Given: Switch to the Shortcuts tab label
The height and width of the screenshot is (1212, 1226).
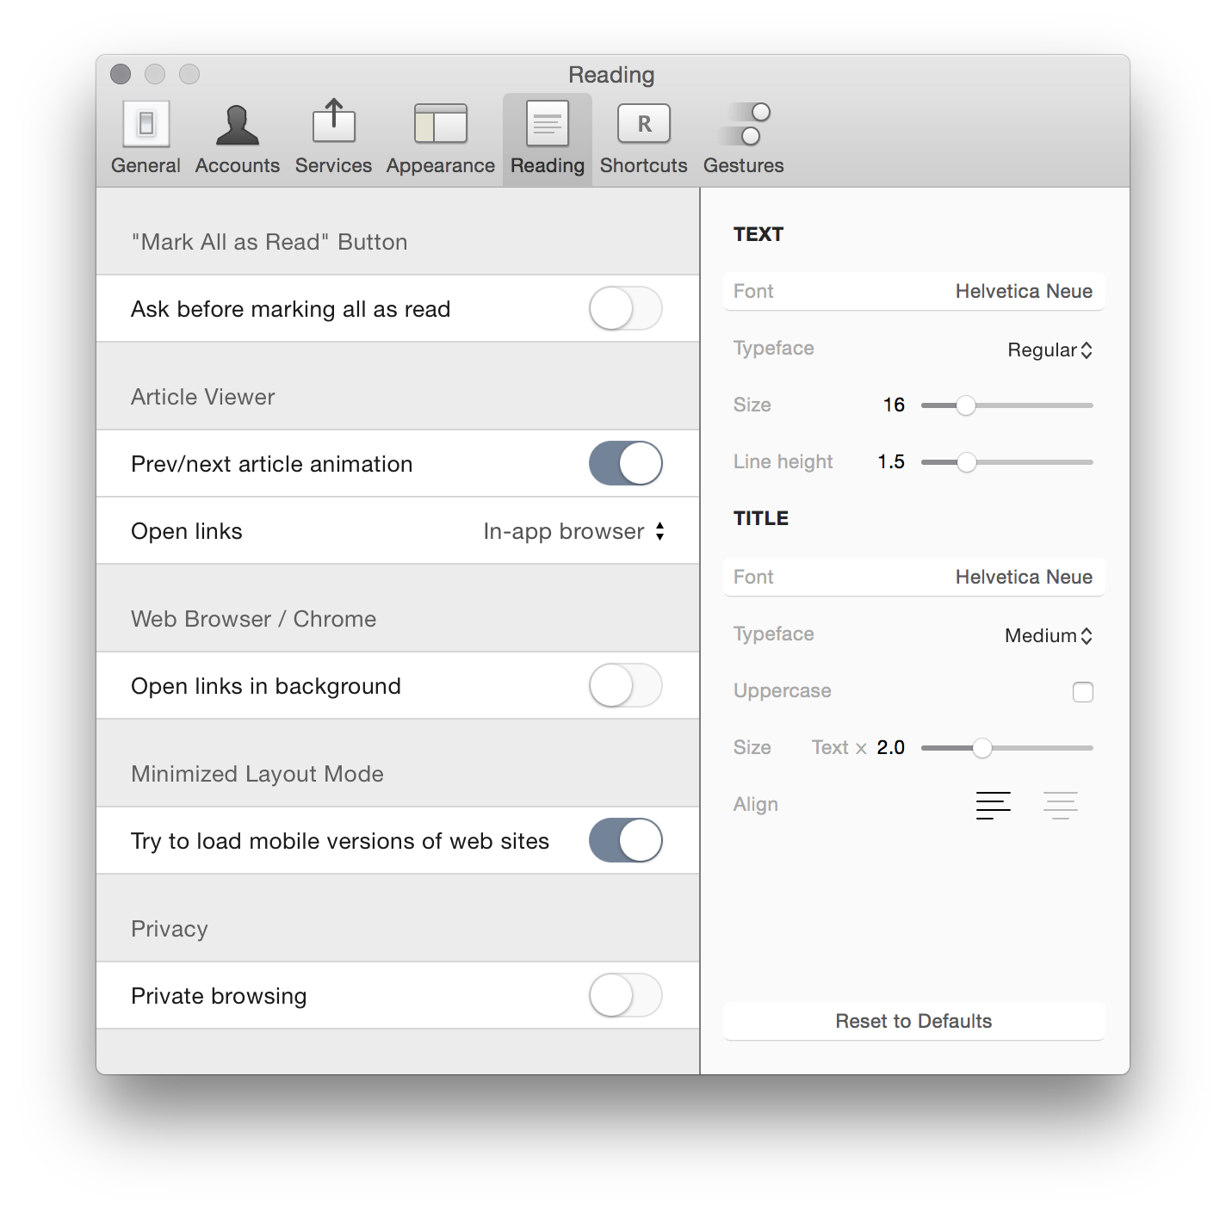Looking at the screenshot, I should (x=644, y=166).
